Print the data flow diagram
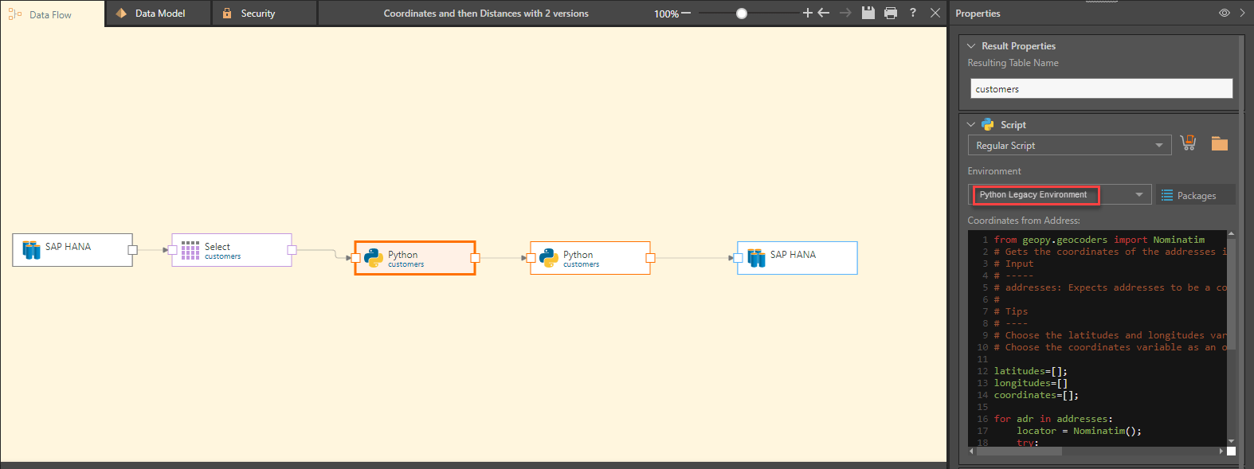Image resolution: width=1254 pixels, height=469 pixels. [x=891, y=13]
